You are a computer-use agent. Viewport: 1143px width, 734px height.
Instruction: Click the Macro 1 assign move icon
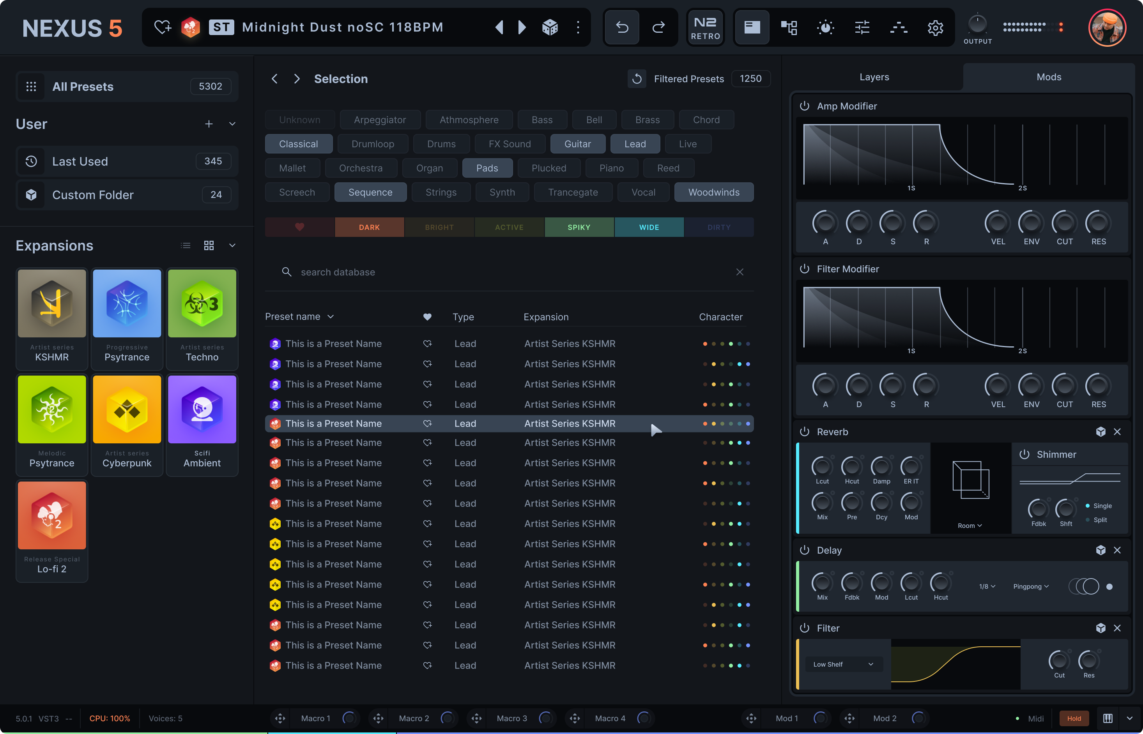point(280,718)
